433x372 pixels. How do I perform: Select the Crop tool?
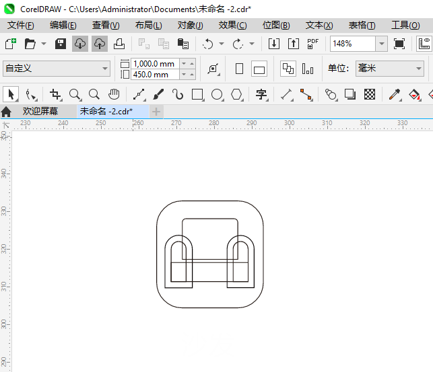[x=55, y=95]
